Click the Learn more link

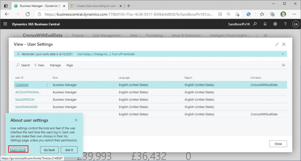18,150
